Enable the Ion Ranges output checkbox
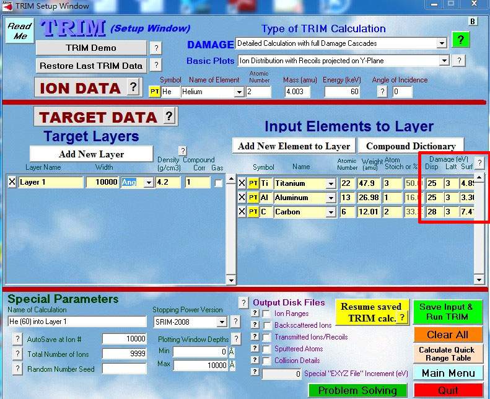The height and width of the screenshot is (399, 490). [x=266, y=313]
